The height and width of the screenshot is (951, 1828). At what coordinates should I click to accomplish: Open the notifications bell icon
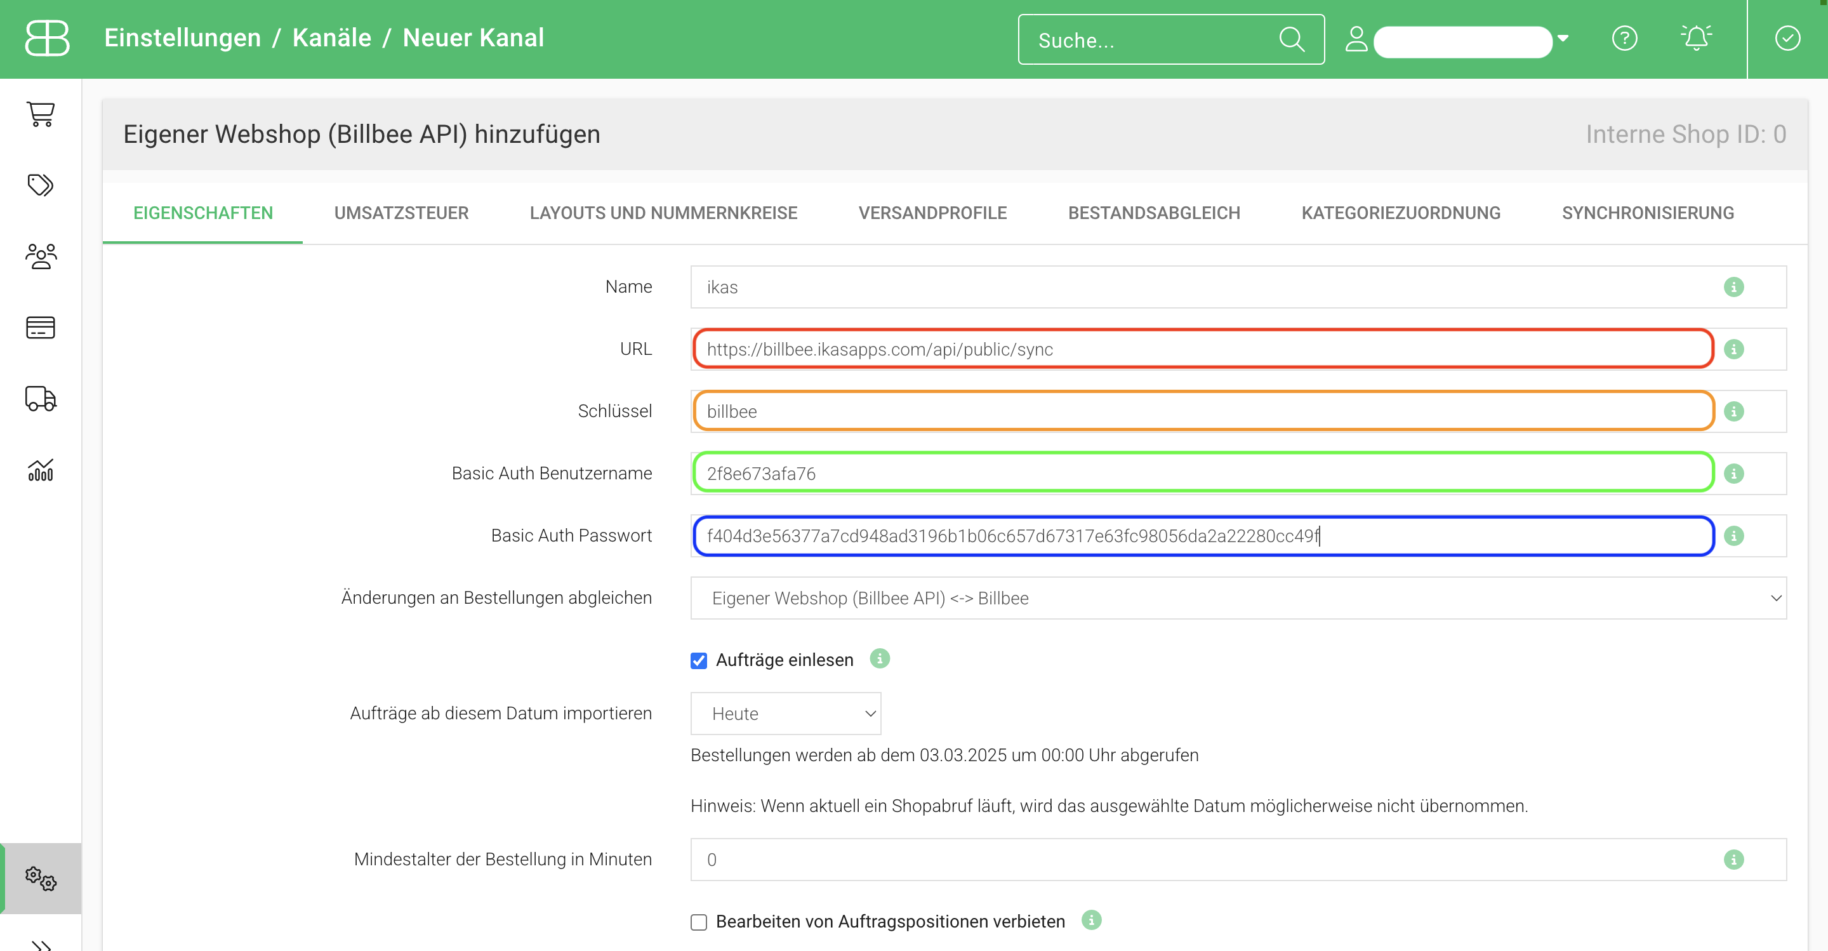pos(1696,38)
